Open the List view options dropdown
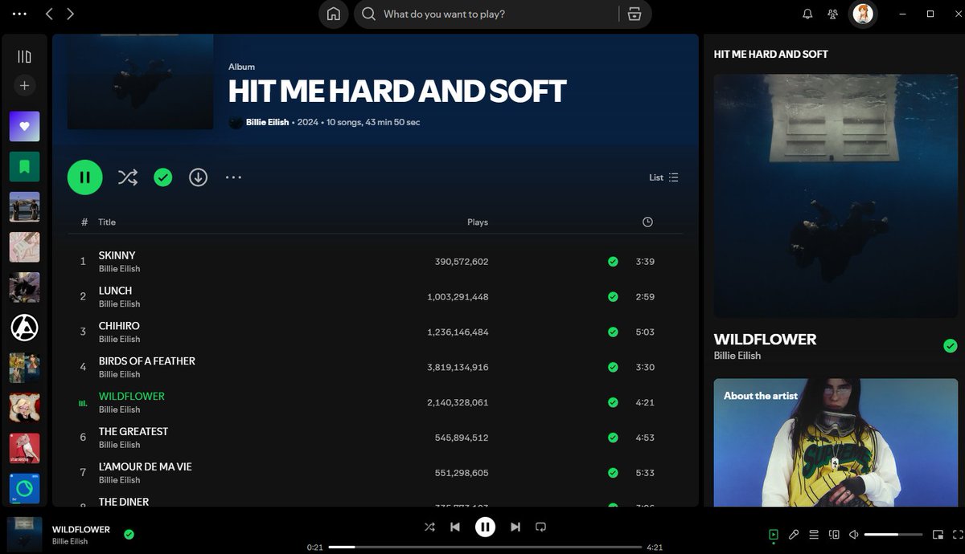 click(x=663, y=177)
